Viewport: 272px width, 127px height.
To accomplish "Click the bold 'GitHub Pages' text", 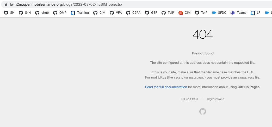I will [x=248, y=87].
